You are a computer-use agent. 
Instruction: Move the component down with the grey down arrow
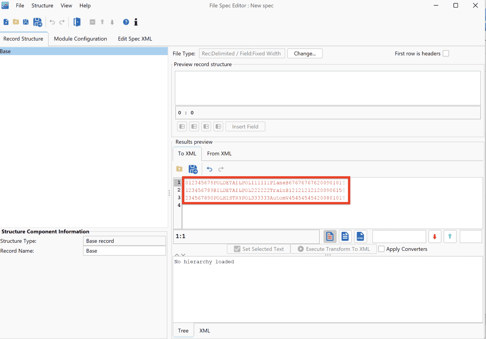pos(112,22)
